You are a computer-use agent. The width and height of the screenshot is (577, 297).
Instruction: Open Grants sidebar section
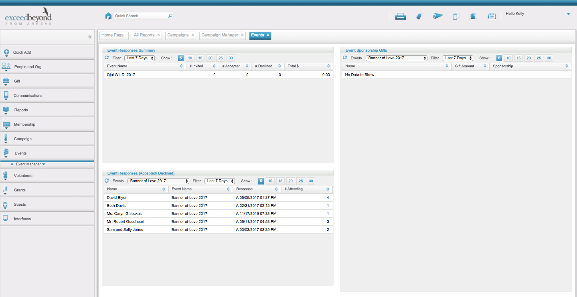47,190
